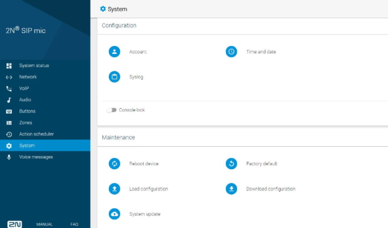The height and width of the screenshot is (228, 388).
Task: Click the Download configuration icon
Action: (x=231, y=189)
